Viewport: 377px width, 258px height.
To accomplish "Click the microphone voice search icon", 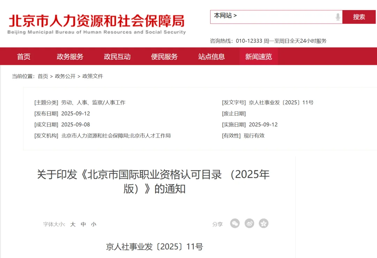I will click(x=338, y=17).
